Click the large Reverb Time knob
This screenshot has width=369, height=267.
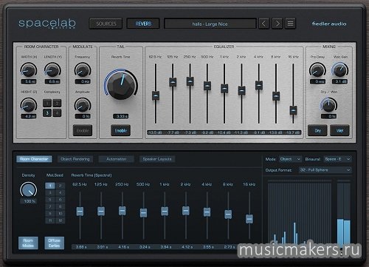click(x=121, y=84)
